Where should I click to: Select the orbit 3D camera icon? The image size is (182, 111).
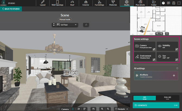[79, 109]
